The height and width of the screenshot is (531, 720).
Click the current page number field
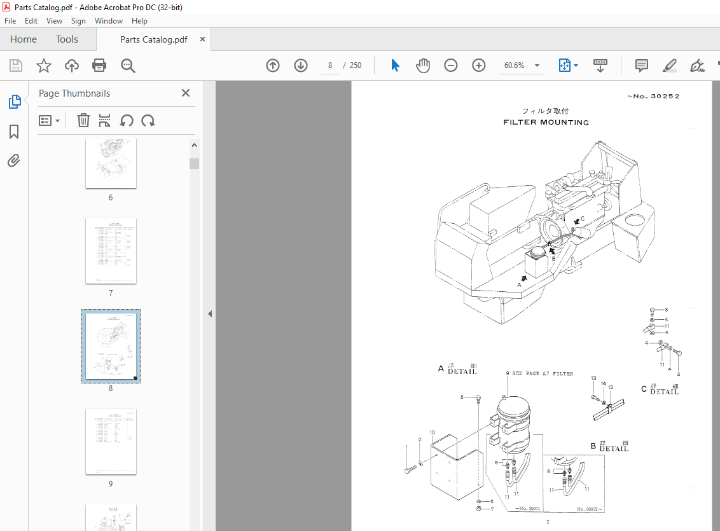coord(329,66)
